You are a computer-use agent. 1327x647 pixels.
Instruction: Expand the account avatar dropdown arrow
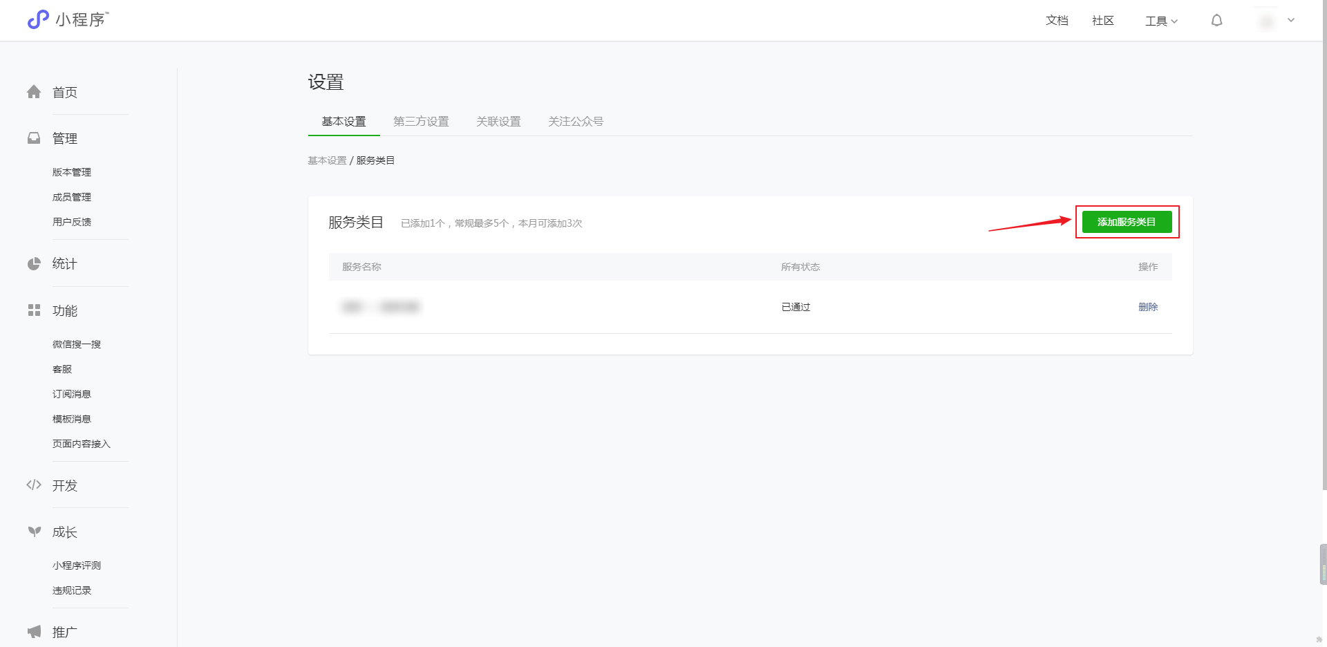[1290, 21]
